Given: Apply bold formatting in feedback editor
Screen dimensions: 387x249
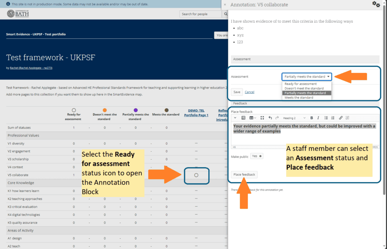Looking at the screenshot, I should [311, 118].
